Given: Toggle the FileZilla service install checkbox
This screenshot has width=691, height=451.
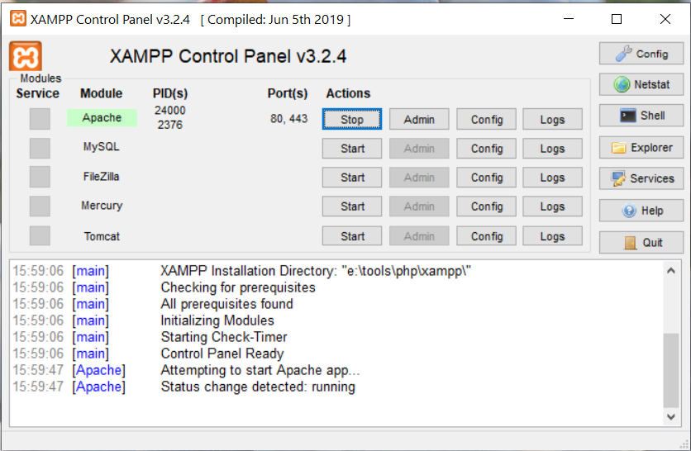Looking at the screenshot, I should (x=40, y=177).
